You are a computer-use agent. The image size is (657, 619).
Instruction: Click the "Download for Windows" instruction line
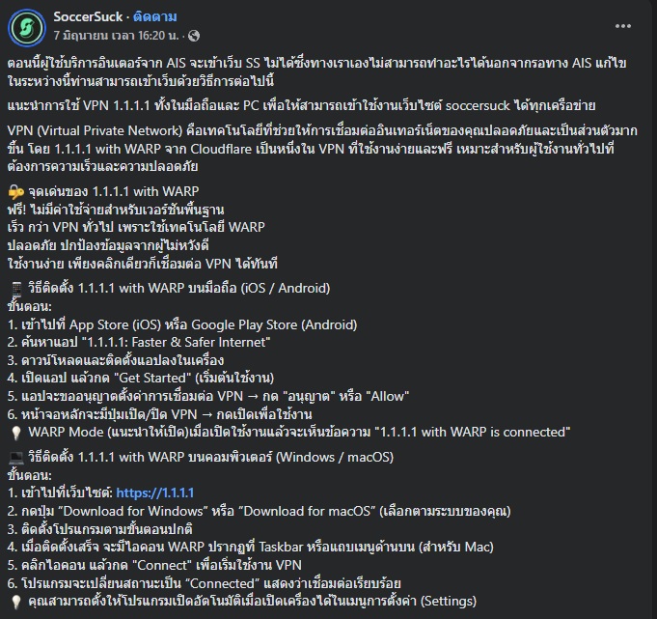coord(259,511)
